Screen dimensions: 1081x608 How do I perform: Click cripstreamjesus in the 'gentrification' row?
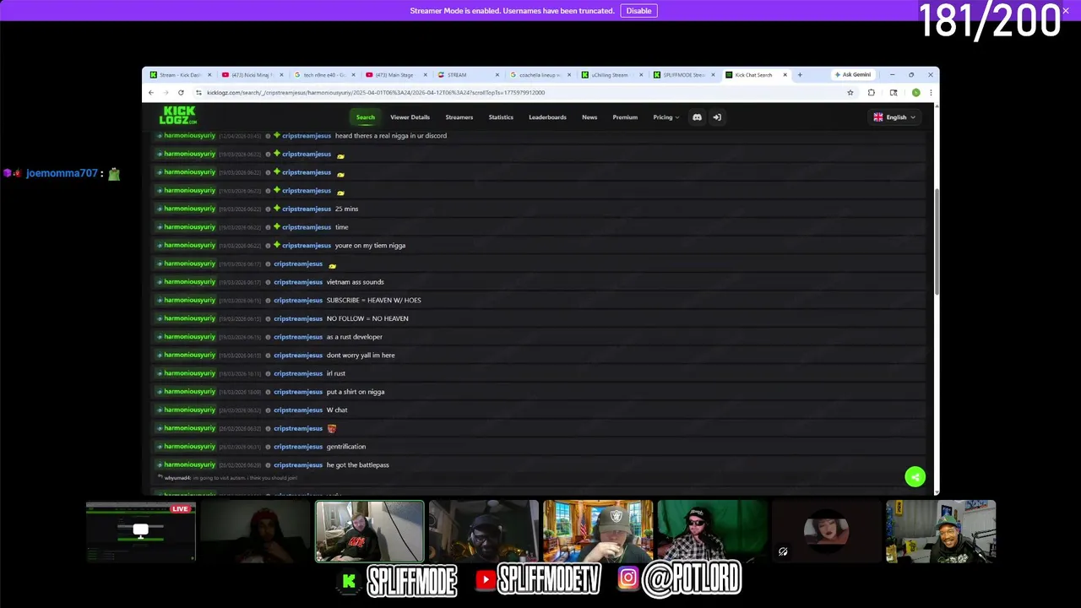(298, 447)
